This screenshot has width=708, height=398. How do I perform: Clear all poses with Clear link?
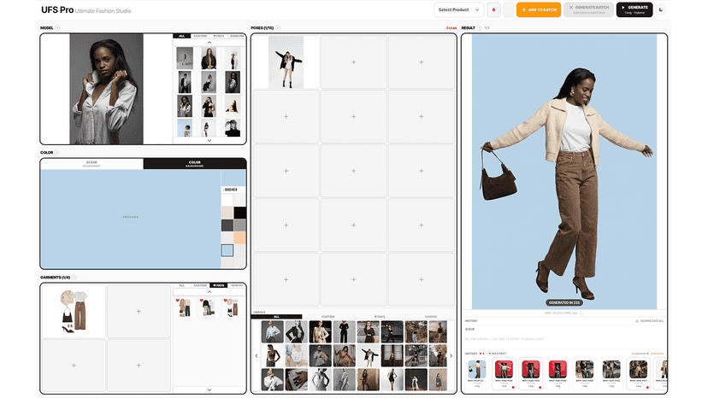(x=451, y=28)
